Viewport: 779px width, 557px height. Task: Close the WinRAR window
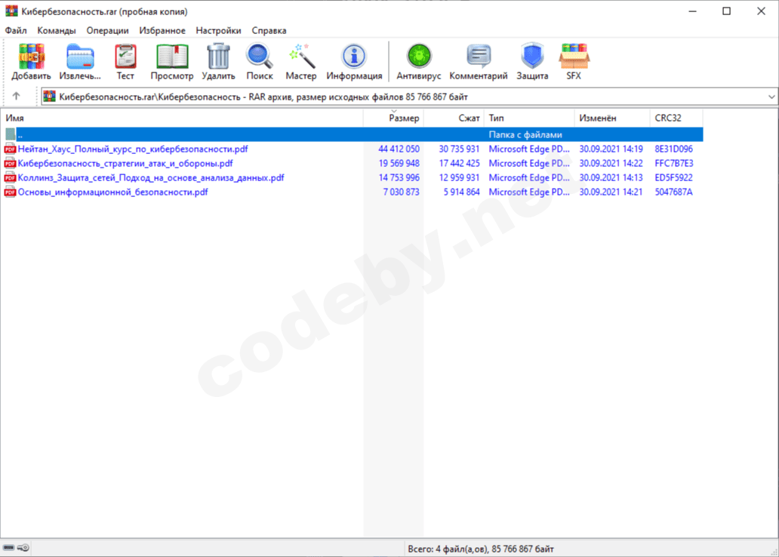coord(761,11)
